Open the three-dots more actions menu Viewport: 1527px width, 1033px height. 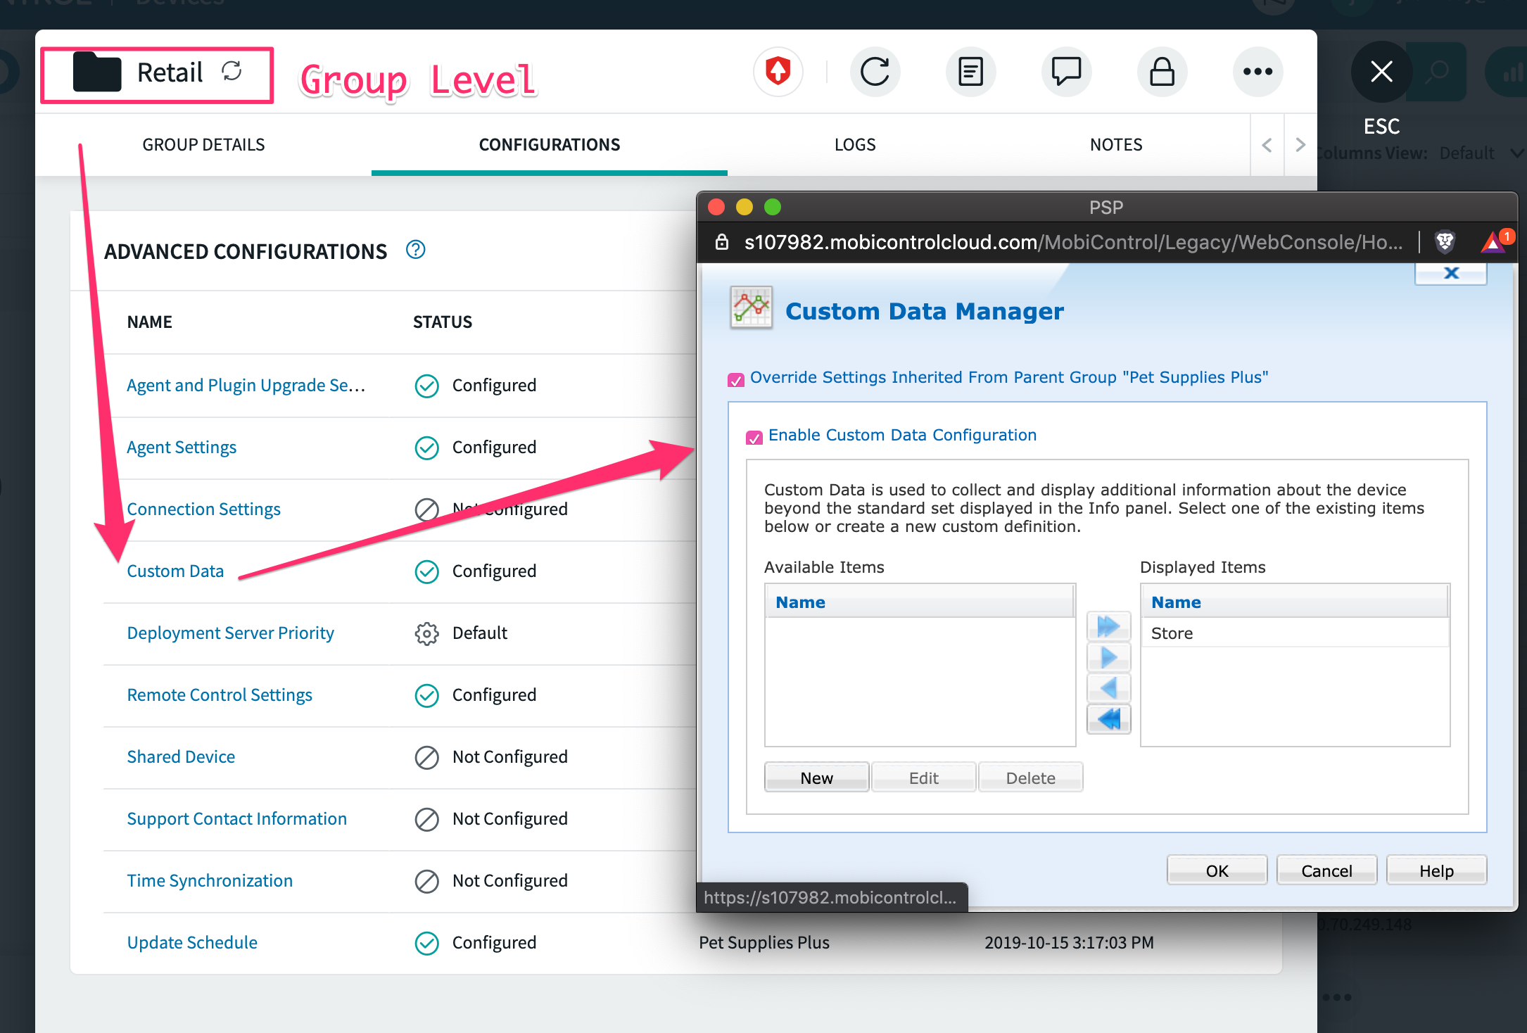[x=1257, y=72]
